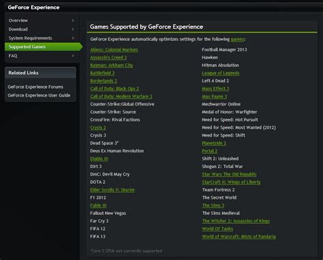This screenshot has width=323, height=260.
Task: Click 'Games Supported by GeForce Experience' heading
Action: pyautogui.click(x=147, y=27)
